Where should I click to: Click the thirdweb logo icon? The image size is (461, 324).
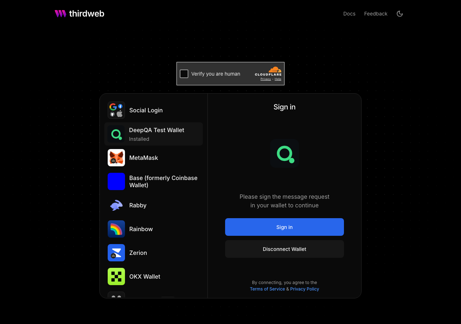point(61,14)
